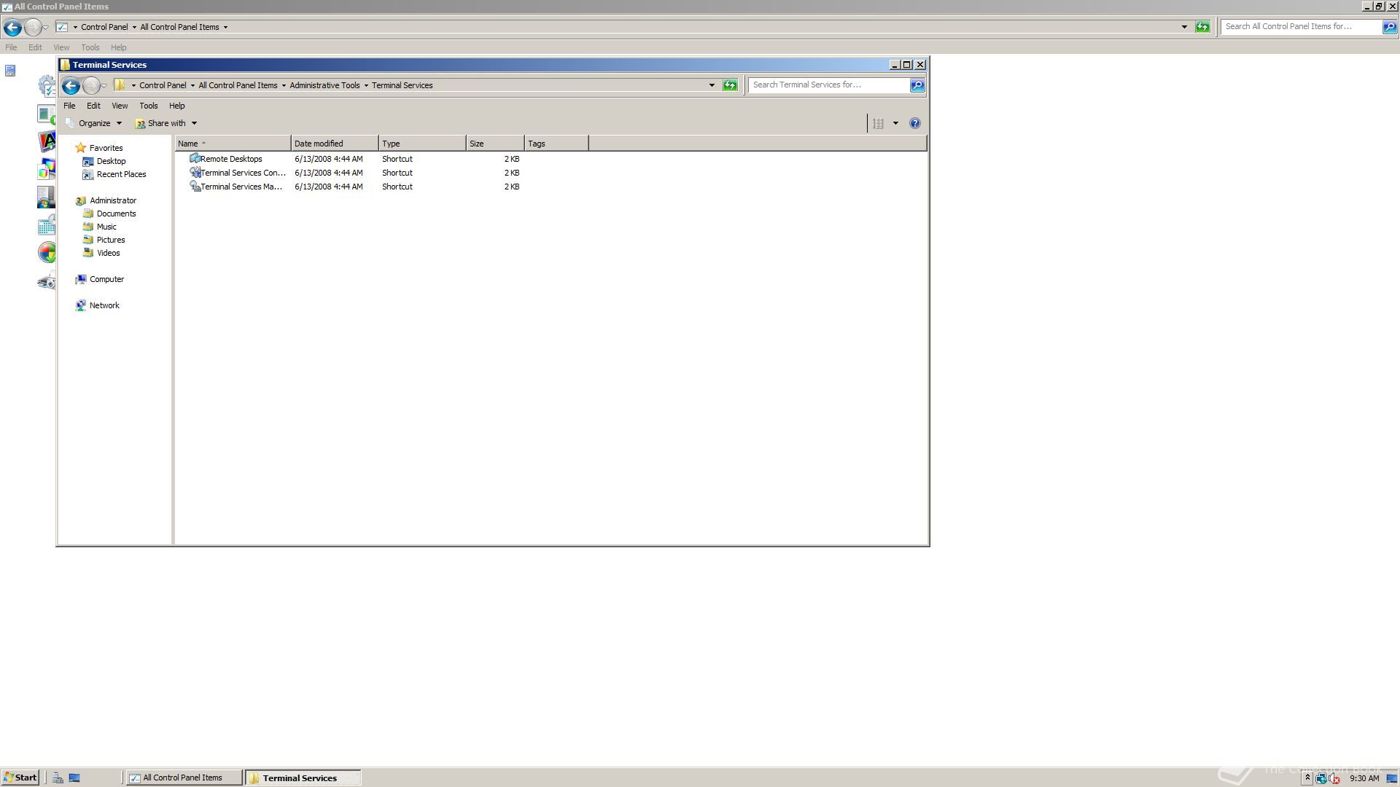Screen dimensions: 1400x787
Task: Open Tools menu in All Control Panel Items window
Action: click(90, 47)
